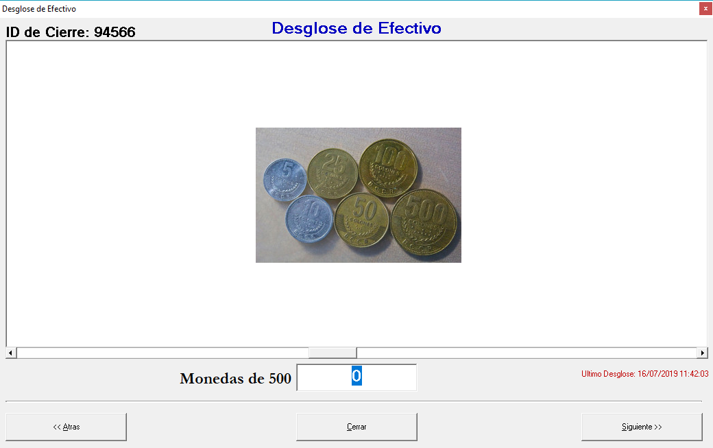Click the 50 colones coin in the image

pos(362,220)
